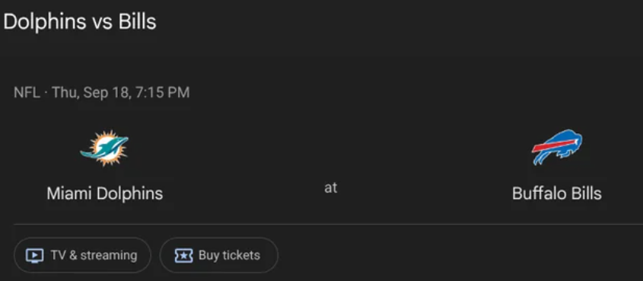Click the ticket star icon in Buy tickets

pyautogui.click(x=183, y=256)
